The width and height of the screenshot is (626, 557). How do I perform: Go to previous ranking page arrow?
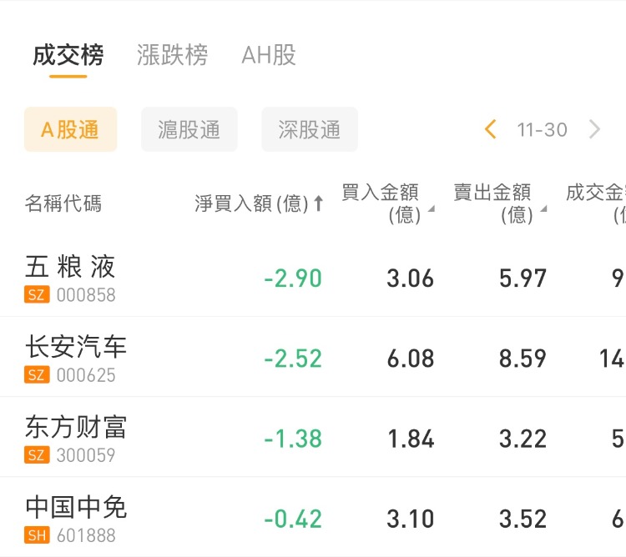491,129
